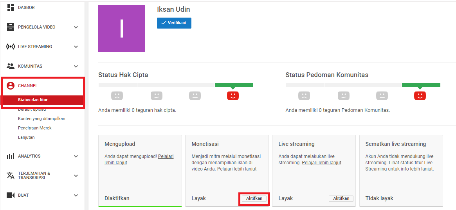Viewport: 456px width, 210px height.
Task: Click the green segment of Pedoman Komunitas status bar
Action: click(421, 85)
